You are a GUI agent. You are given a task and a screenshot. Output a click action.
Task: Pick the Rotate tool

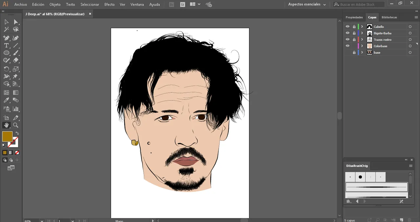(x=6, y=69)
